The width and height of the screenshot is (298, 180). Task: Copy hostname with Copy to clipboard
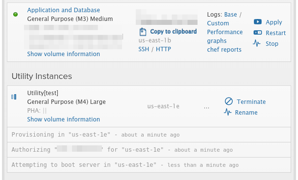click(x=174, y=32)
